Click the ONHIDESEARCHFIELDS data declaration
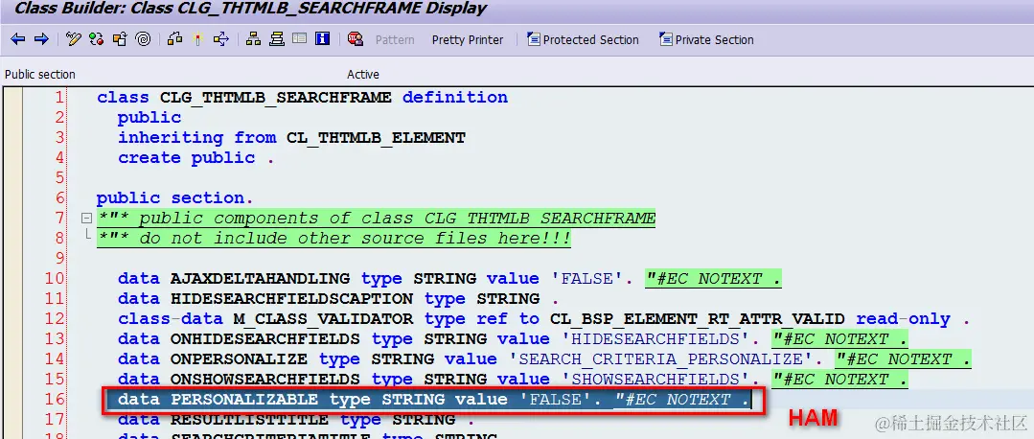The height and width of the screenshot is (439, 1034). click(513, 339)
